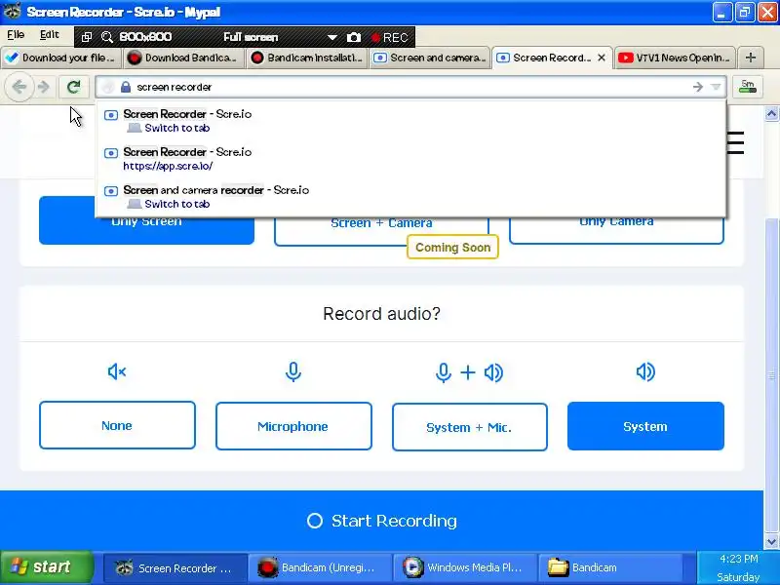Click the address bar text field
The width and height of the screenshot is (780, 585).
410,87
